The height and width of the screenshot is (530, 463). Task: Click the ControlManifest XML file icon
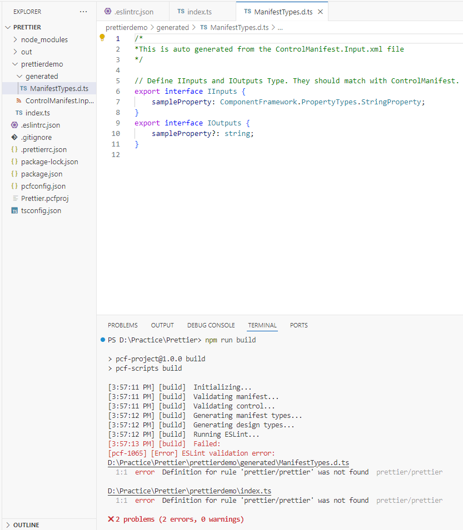(19, 101)
